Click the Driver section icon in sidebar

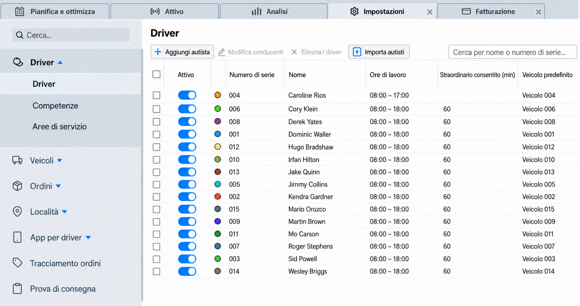18,62
